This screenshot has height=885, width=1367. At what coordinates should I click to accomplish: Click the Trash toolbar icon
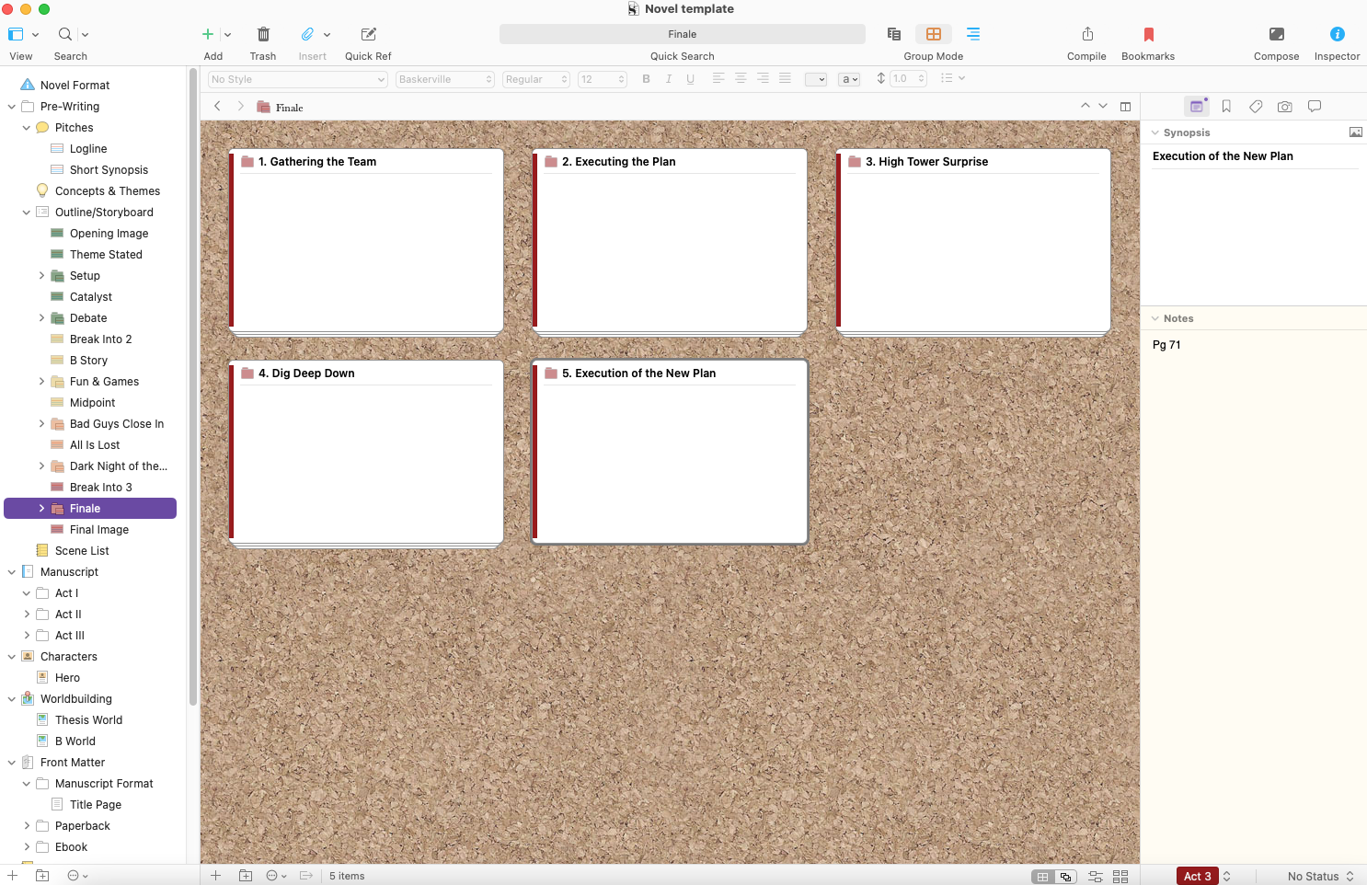click(x=263, y=34)
